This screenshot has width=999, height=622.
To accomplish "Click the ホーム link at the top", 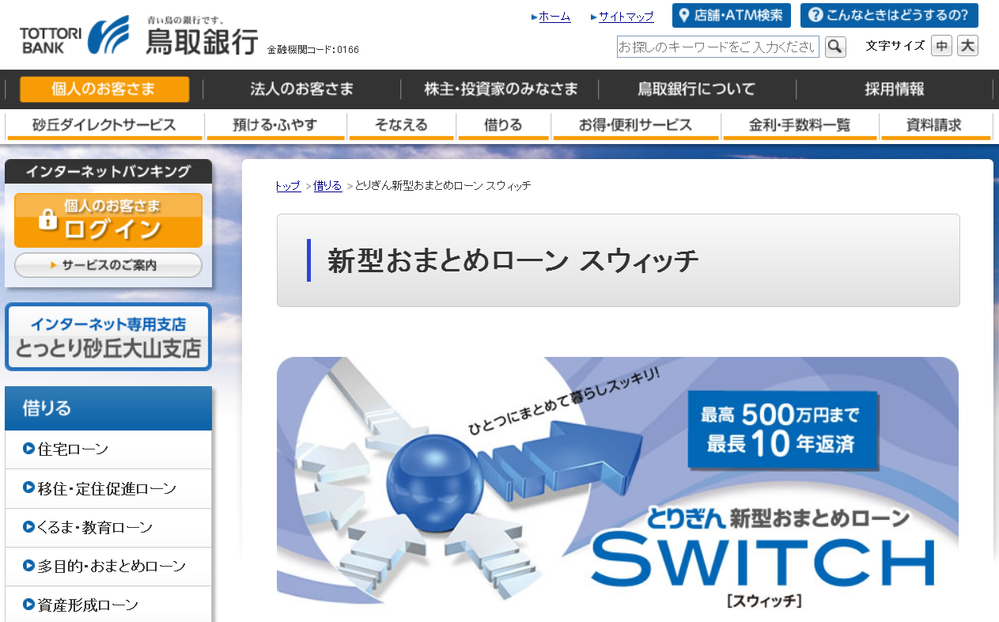I will (x=554, y=17).
